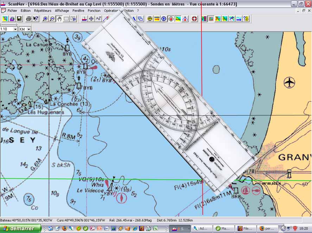
Task: Launch FileZilla from the quick launch bar
Action: [x=141, y=228]
